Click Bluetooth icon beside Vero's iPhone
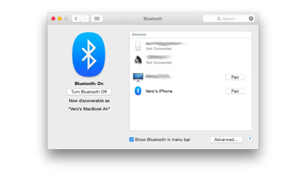This screenshot has width=306, height=177. click(138, 91)
